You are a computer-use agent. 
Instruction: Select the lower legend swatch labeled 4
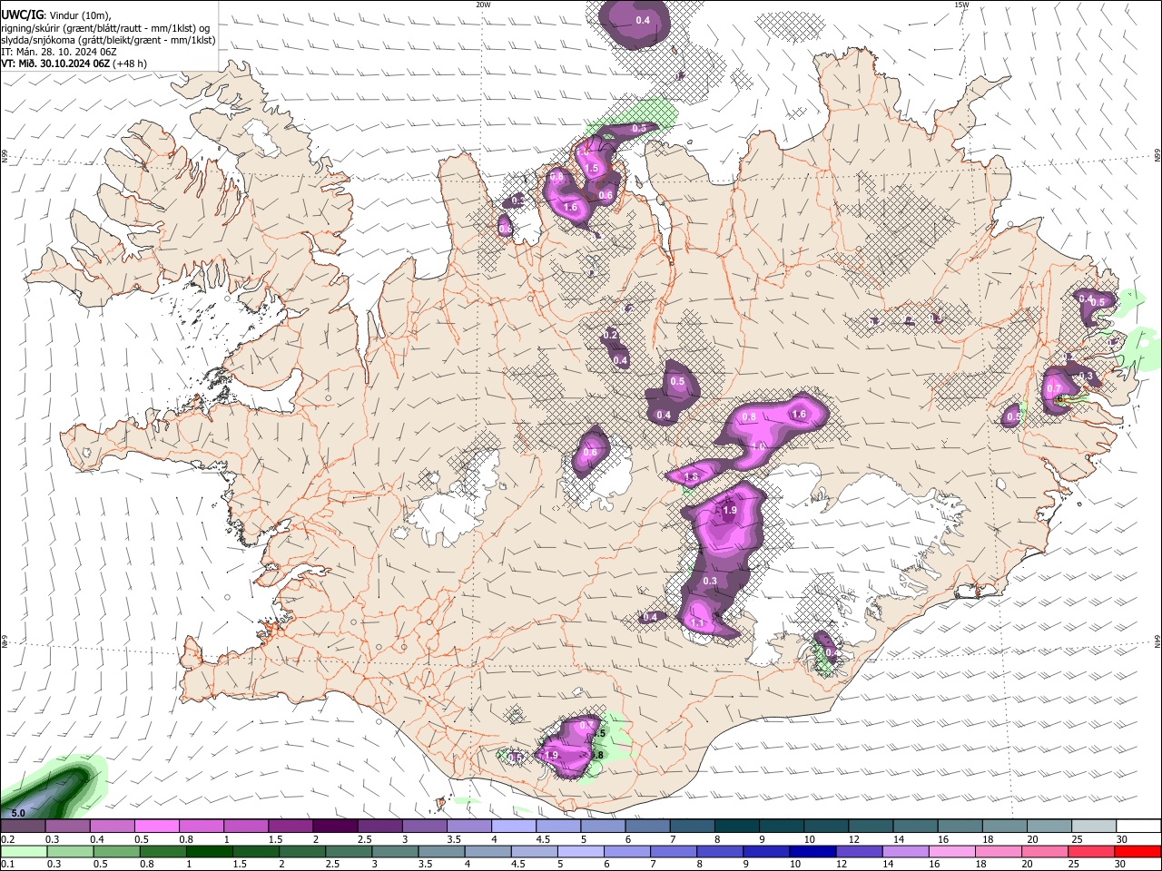coord(487,851)
